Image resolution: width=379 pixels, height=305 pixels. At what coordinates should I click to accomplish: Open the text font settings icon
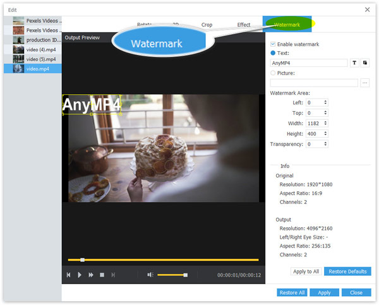[x=354, y=63]
